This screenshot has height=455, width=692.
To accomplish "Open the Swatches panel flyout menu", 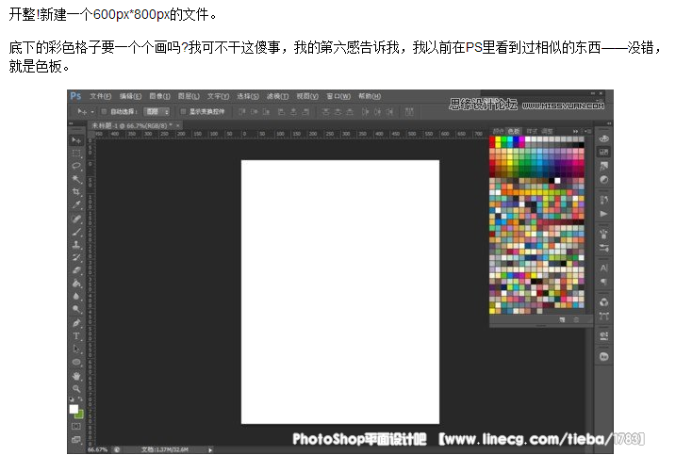I will point(588,131).
